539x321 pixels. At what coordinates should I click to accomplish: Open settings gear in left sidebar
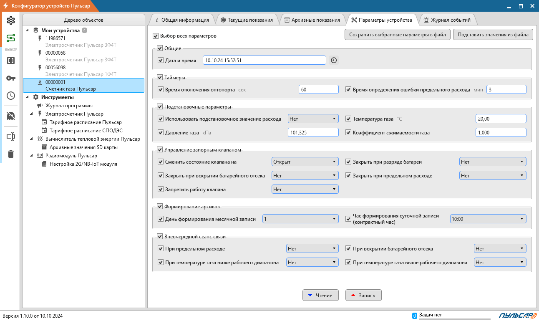coord(11,20)
